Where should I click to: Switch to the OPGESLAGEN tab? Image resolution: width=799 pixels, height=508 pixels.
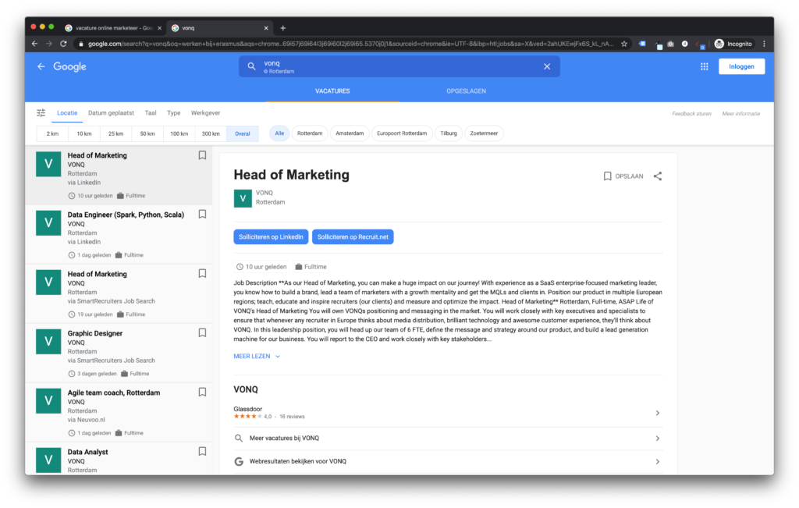pos(467,91)
